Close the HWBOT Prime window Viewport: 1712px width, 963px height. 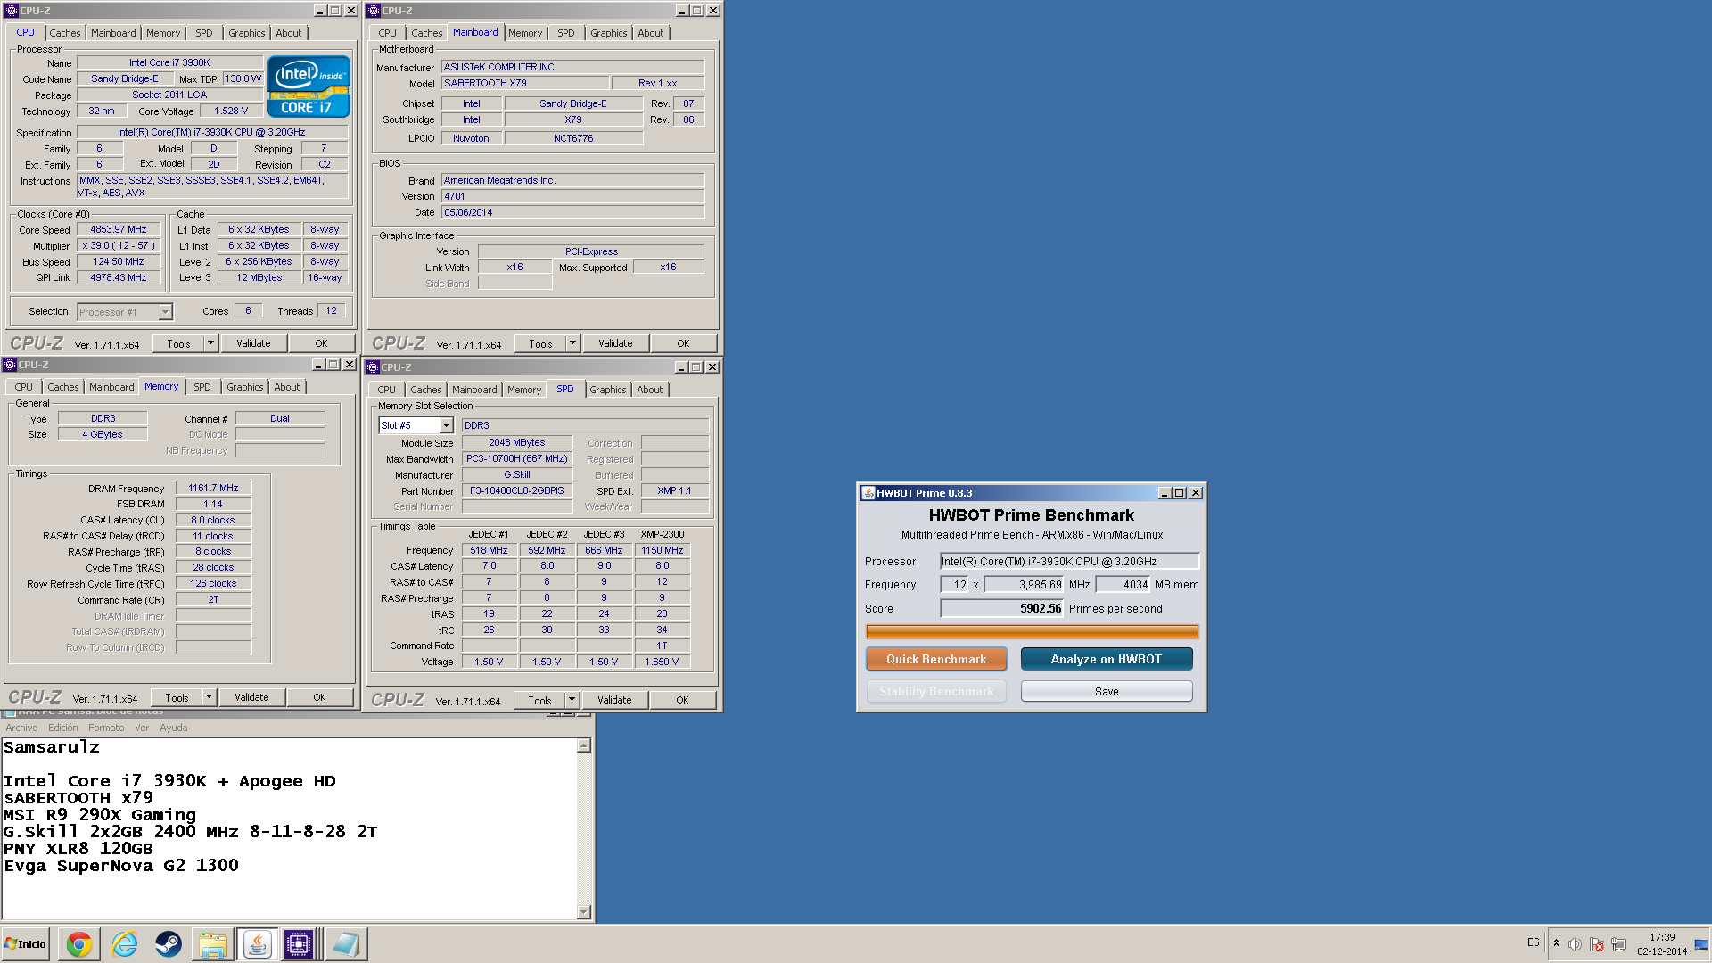1196,493
